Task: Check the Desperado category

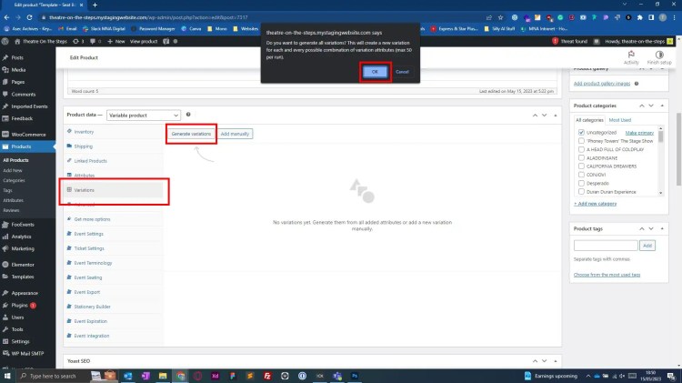Action: click(581, 183)
